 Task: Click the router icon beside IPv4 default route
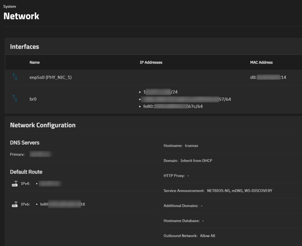(15, 184)
